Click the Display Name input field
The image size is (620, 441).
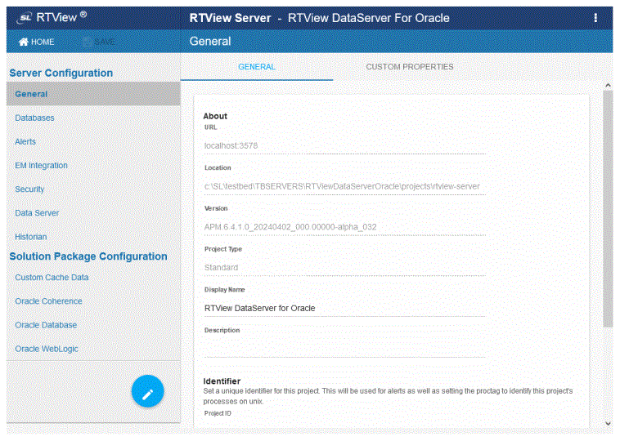point(344,308)
